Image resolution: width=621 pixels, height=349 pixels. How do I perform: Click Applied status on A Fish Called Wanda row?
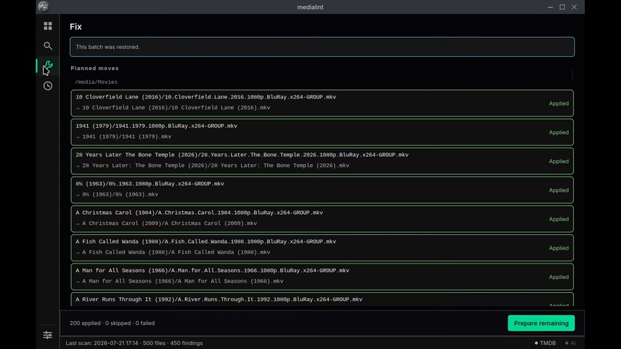click(559, 248)
